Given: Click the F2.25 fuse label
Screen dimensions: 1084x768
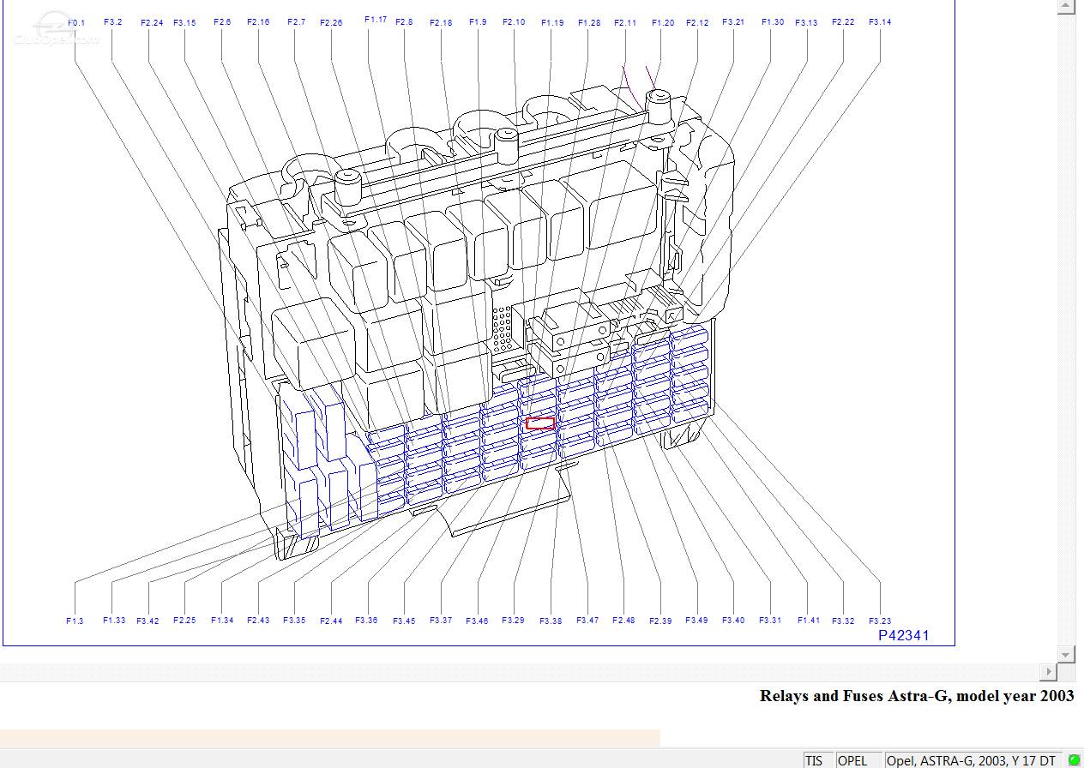Looking at the screenshot, I should 184,621.
